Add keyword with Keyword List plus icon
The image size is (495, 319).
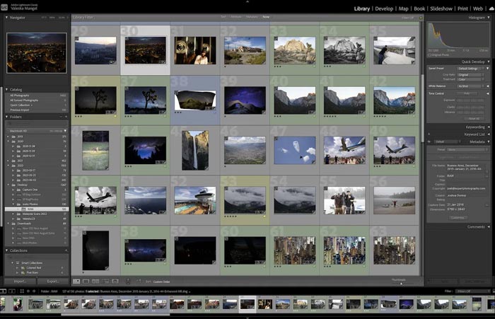429,134
